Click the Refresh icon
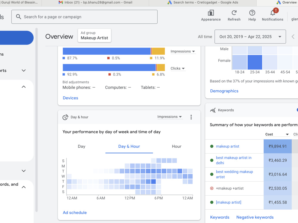This screenshot has height=223, width=298. [234, 13]
